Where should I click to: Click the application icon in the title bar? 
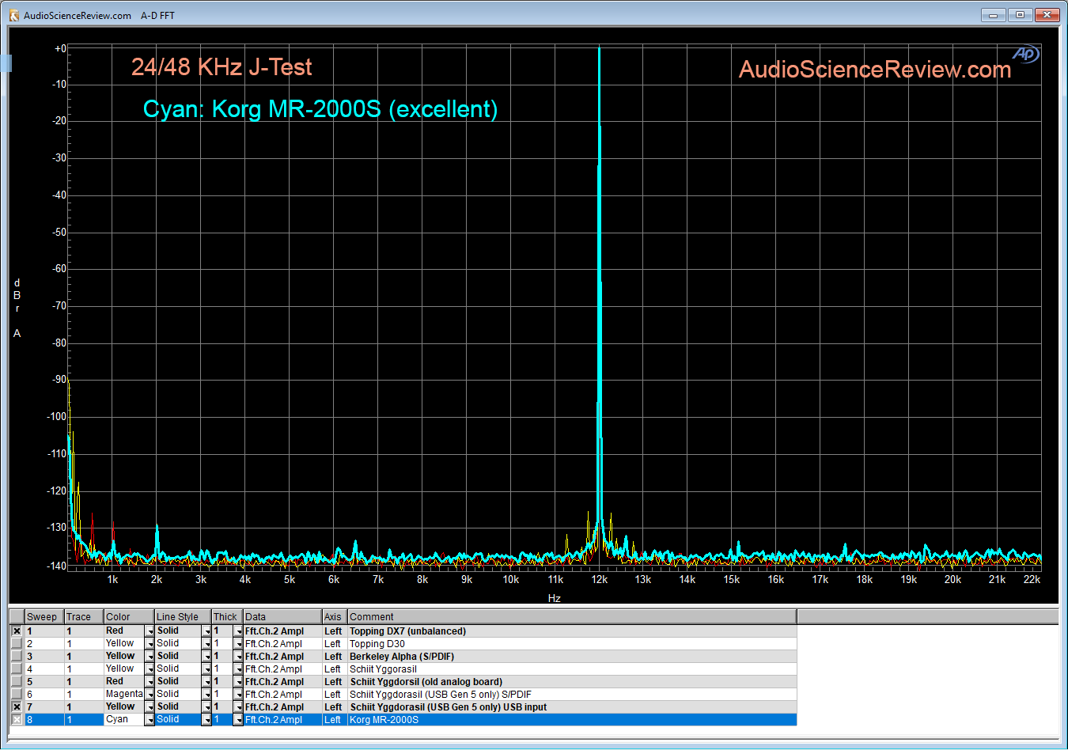tap(13, 15)
